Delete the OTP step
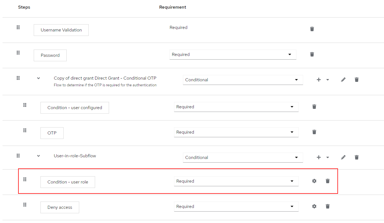 [314, 132]
